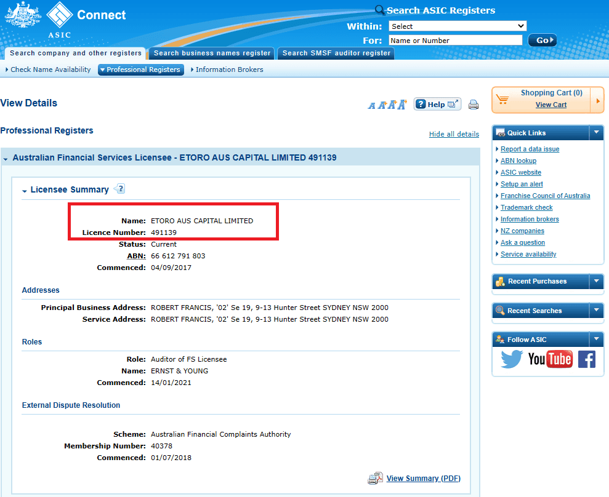Click the coins icon in Recent Purchases header
The width and height of the screenshot is (609, 497).
(500, 281)
